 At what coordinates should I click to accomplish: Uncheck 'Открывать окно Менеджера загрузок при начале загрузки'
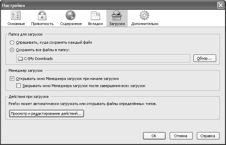point(13,78)
